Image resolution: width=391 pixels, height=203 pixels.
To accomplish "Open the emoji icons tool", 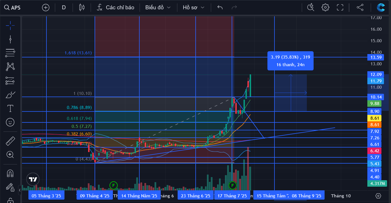I will coord(10,122).
